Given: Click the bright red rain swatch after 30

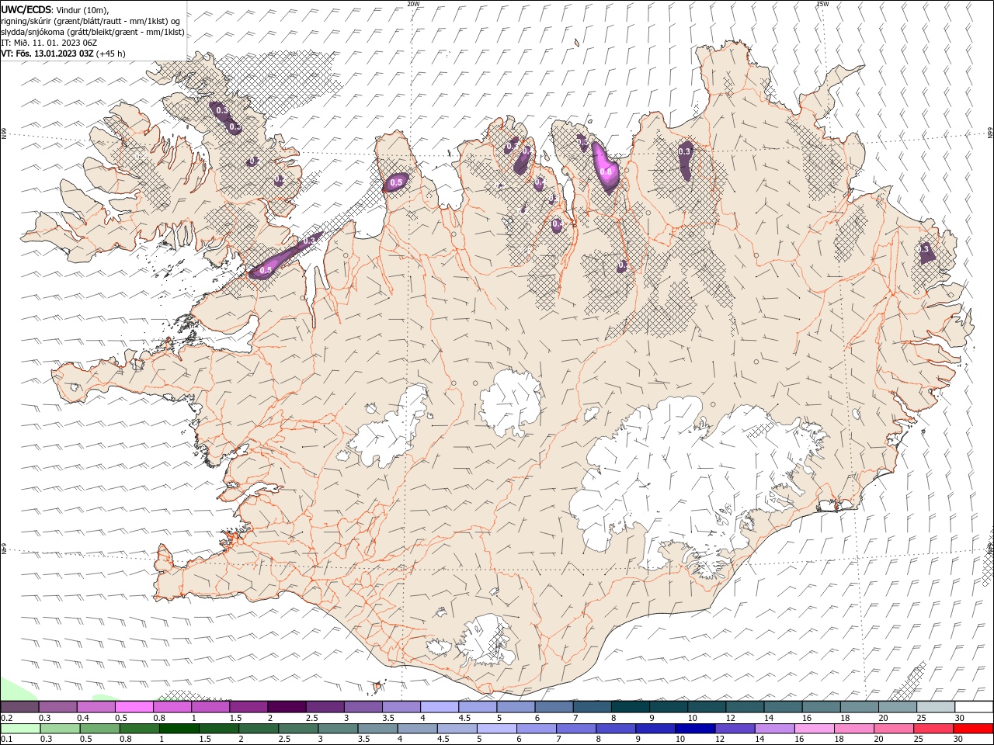Looking at the screenshot, I should click(972, 729).
